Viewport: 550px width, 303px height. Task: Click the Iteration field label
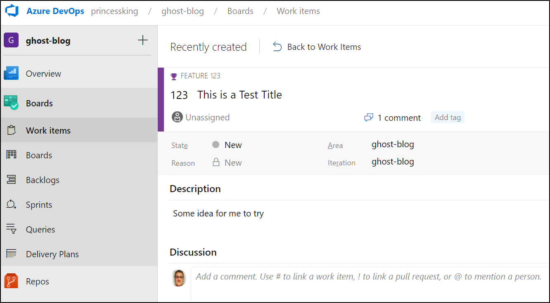[341, 163]
